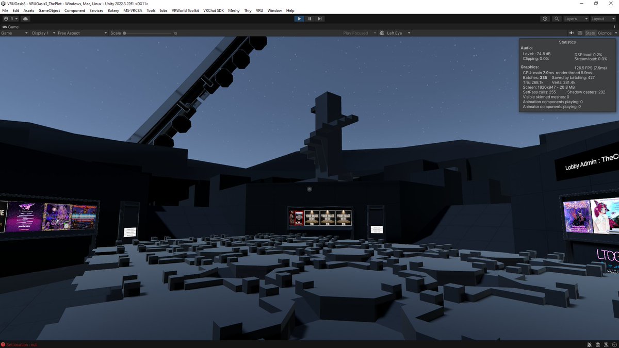Click the Step frame button
619x348 pixels.
[320, 19]
